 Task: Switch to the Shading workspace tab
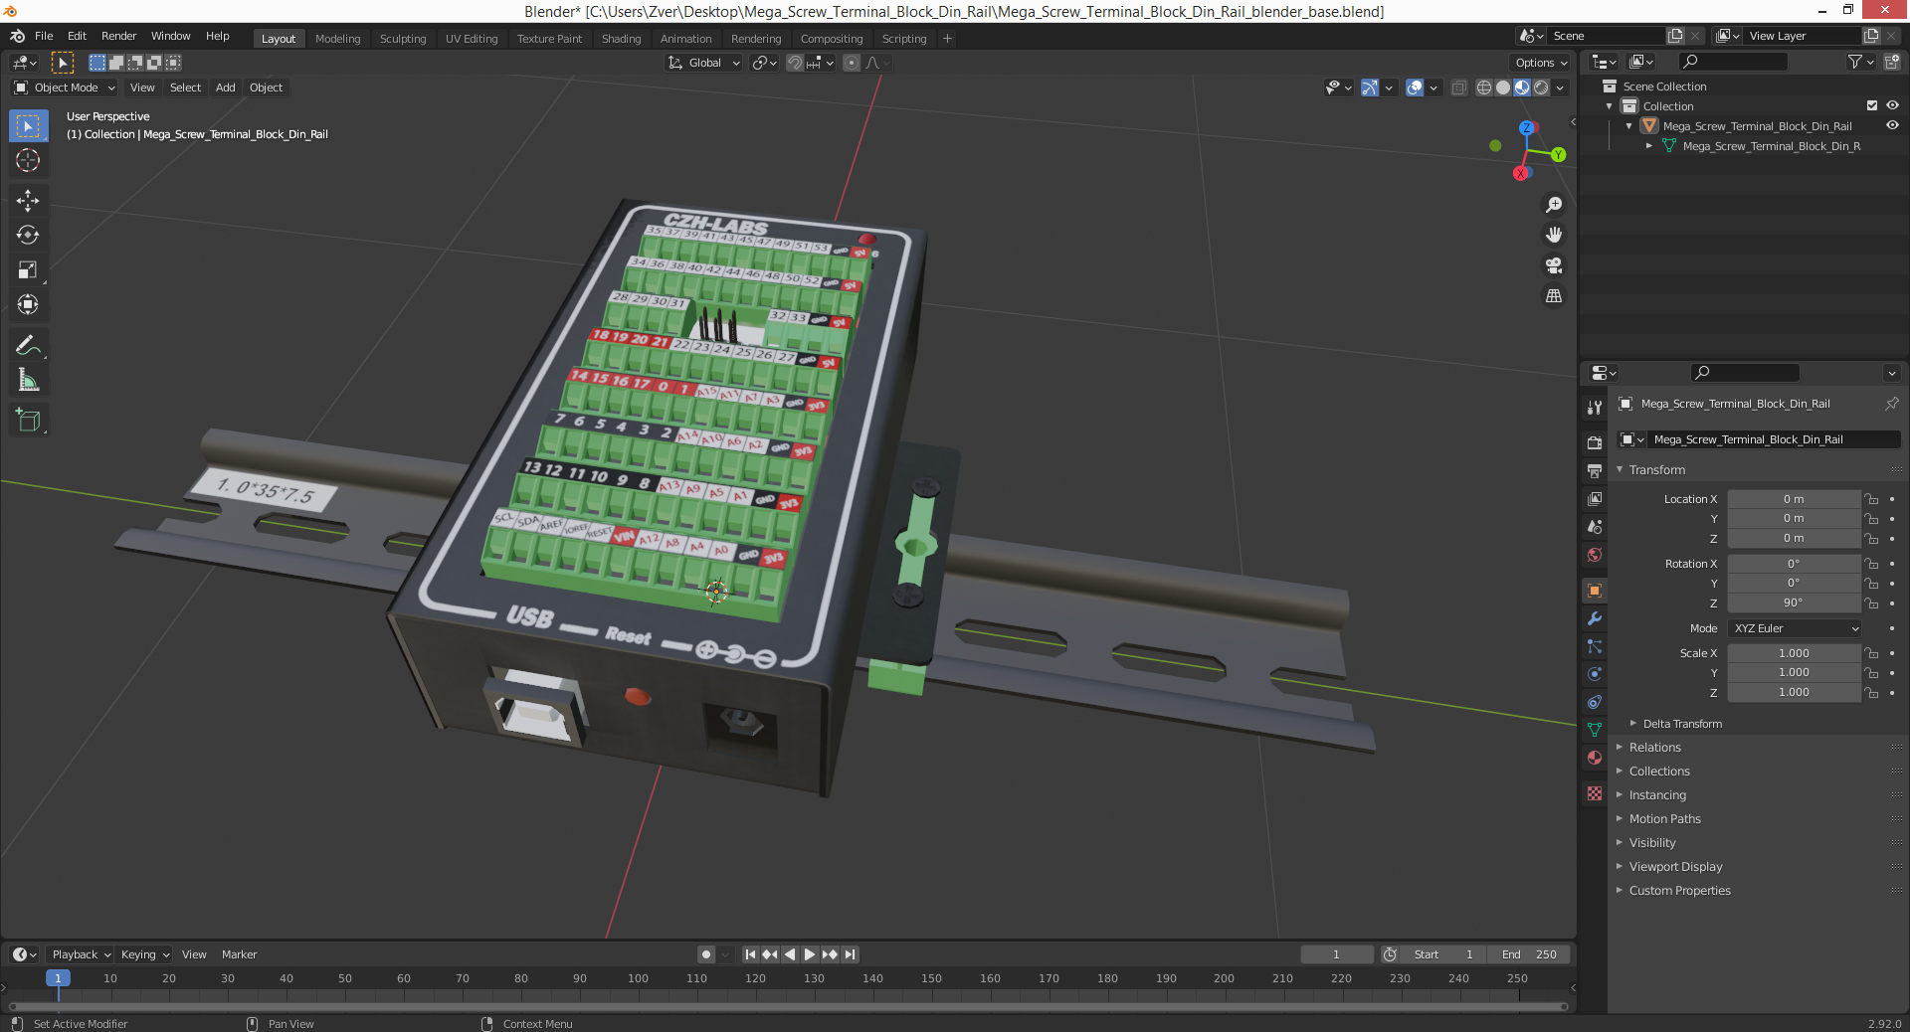(x=621, y=39)
